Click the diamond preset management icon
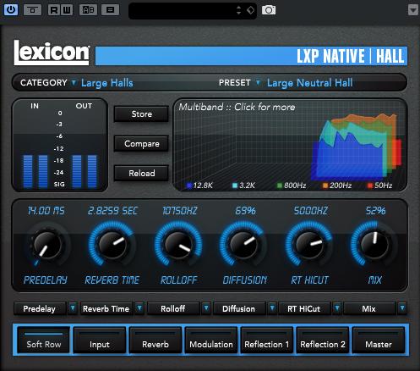Image resolution: width=420 pixels, height=371 pixels. pyautogui.click(x=250, y=10)
